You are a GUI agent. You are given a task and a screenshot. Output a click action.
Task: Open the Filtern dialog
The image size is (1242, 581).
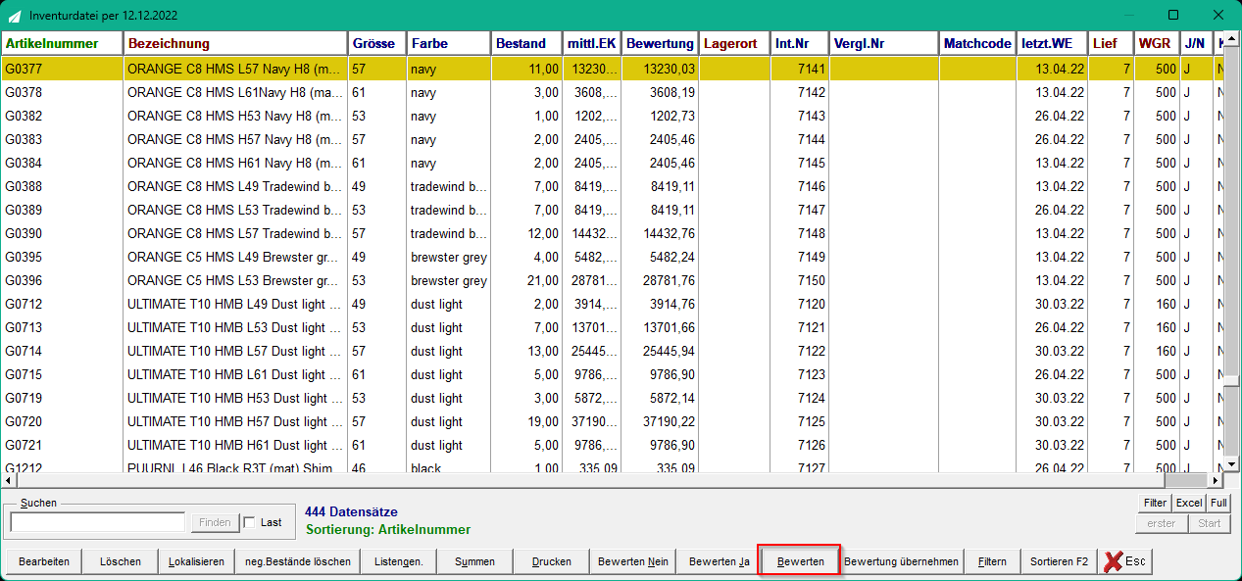tap(992, 561)
